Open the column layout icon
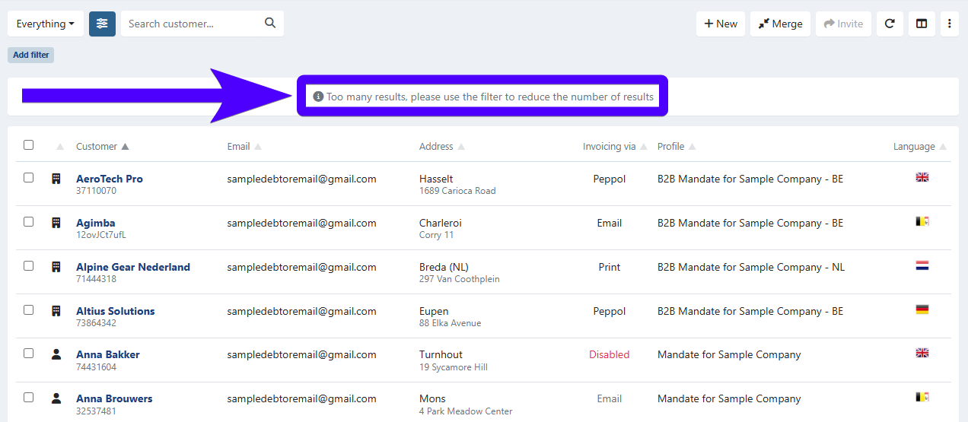 click(x=922, y=24)
